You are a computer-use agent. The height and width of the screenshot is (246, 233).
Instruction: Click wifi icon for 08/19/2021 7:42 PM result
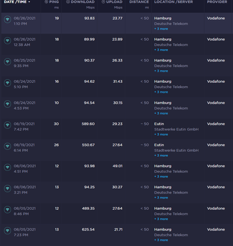[7, 125]
